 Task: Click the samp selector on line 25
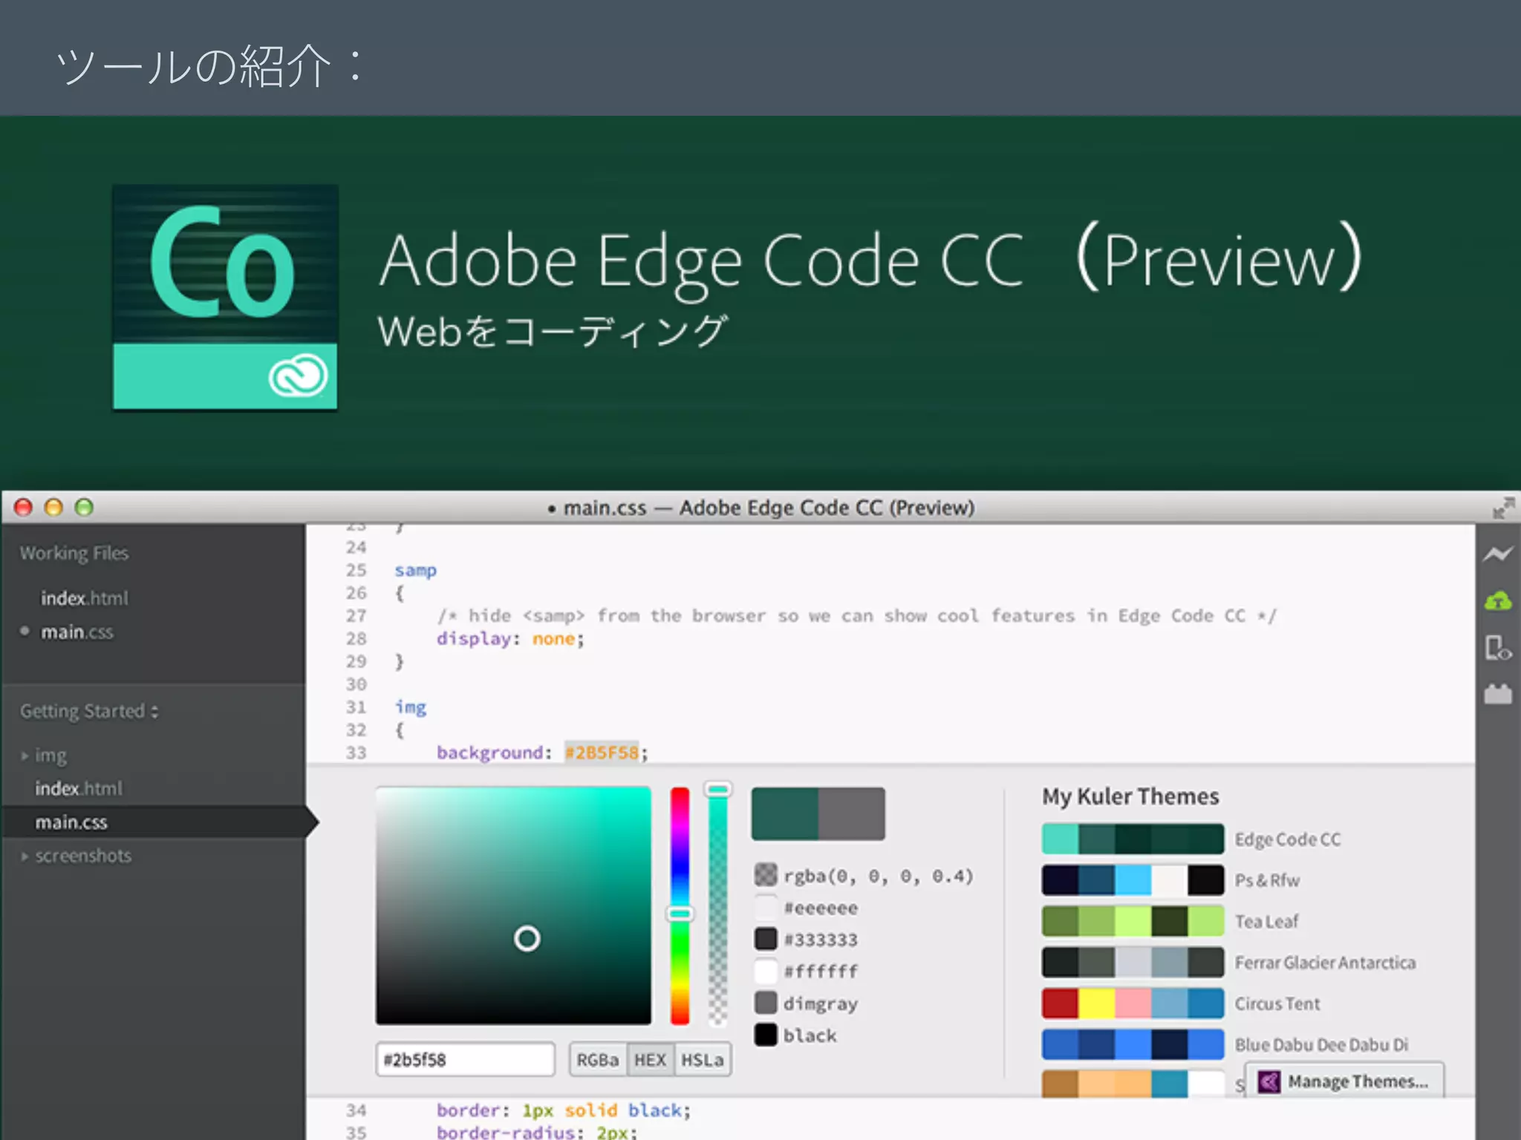(x=416, y=571)
